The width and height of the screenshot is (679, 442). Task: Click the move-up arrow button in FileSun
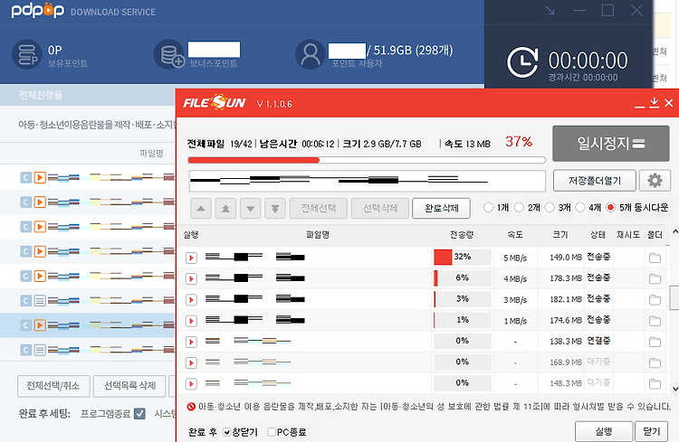pos(201,209)
